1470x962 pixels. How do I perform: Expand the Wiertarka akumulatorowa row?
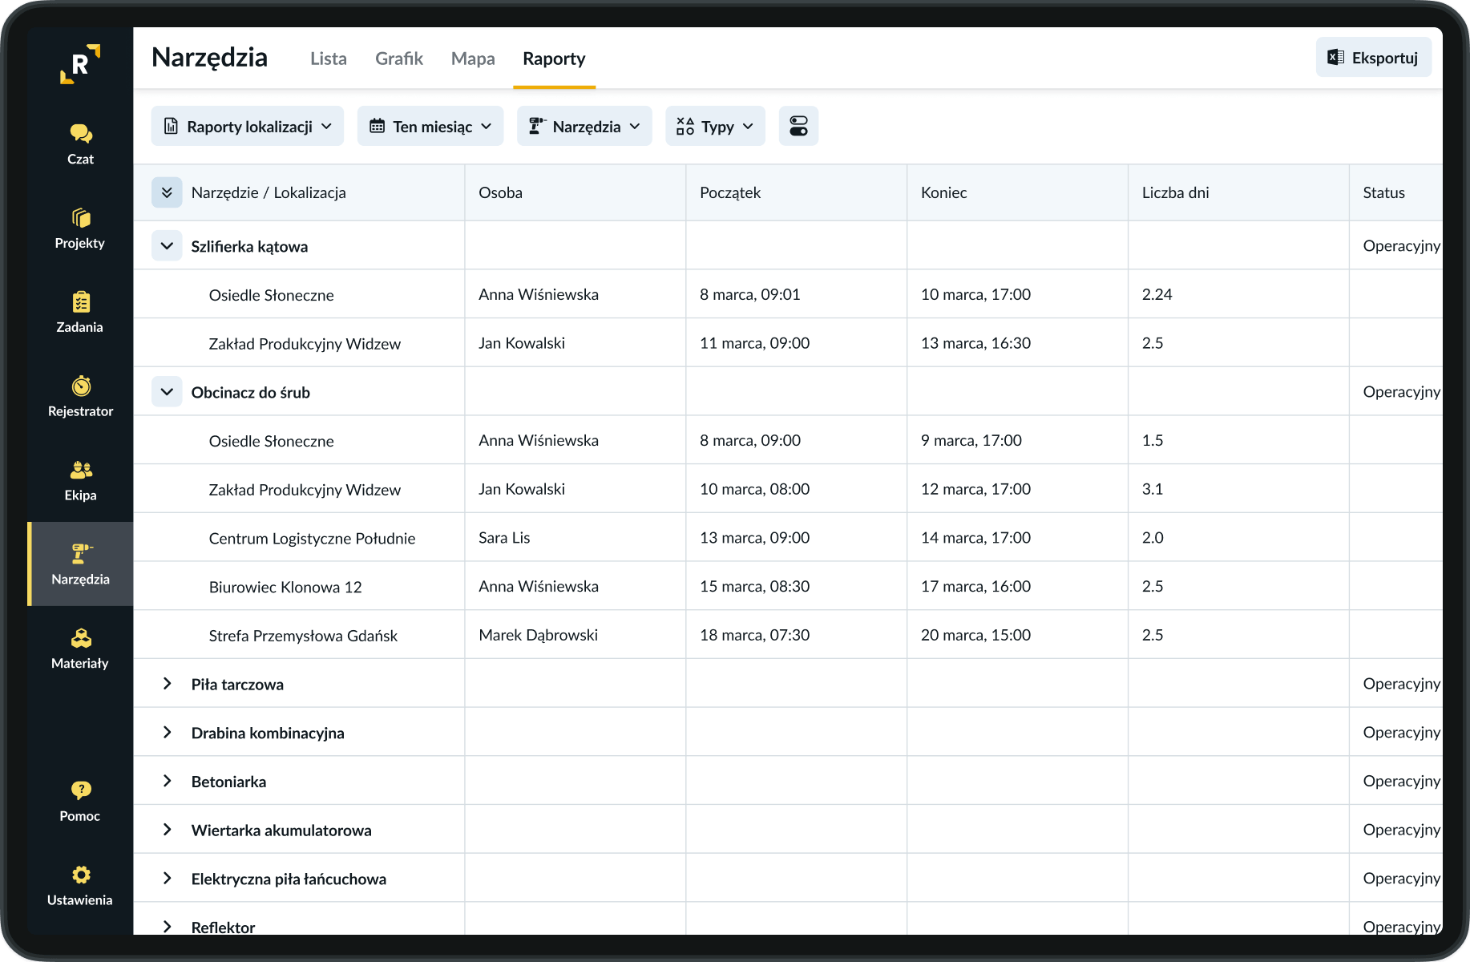[167, 830]
